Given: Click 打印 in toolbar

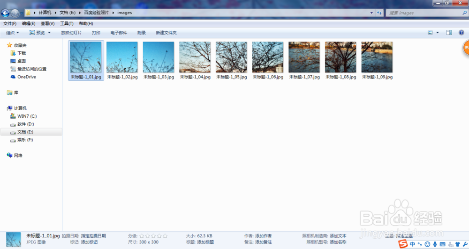Looking at the screenshot, I should coord(96,33).
